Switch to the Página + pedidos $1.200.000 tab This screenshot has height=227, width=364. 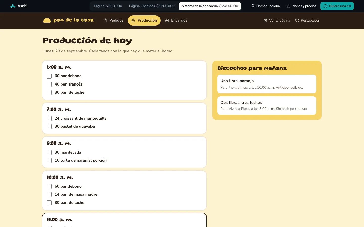pos(152,6)
